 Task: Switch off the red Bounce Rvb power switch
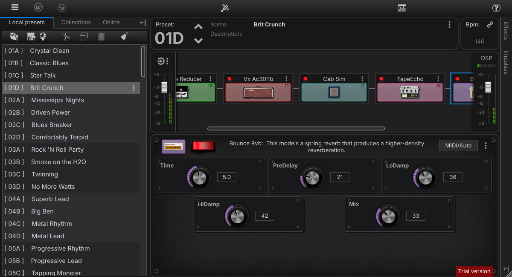pos(203,146)
